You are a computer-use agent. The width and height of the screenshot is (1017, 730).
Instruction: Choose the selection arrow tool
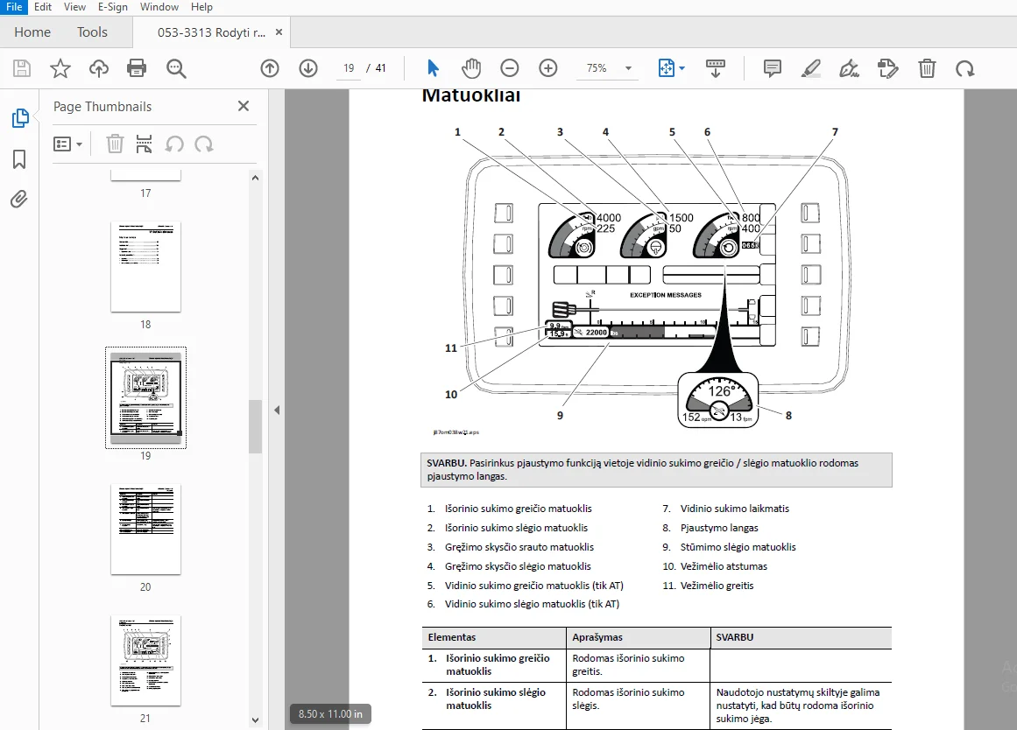pos(434,68)
